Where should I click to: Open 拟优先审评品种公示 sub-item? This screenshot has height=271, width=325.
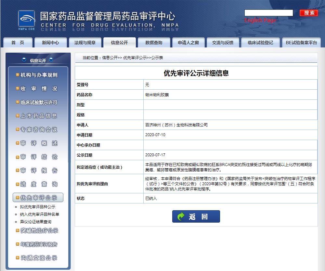(37, 207)
